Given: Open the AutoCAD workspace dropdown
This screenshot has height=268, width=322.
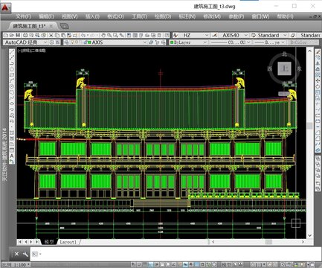Looking at the screenshot, I should pyautogui.click(x=25, y=42).
